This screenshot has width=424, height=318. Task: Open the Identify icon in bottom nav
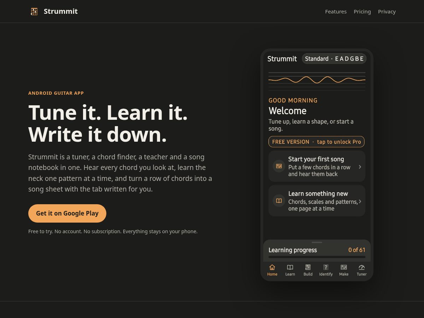(326, 267)
